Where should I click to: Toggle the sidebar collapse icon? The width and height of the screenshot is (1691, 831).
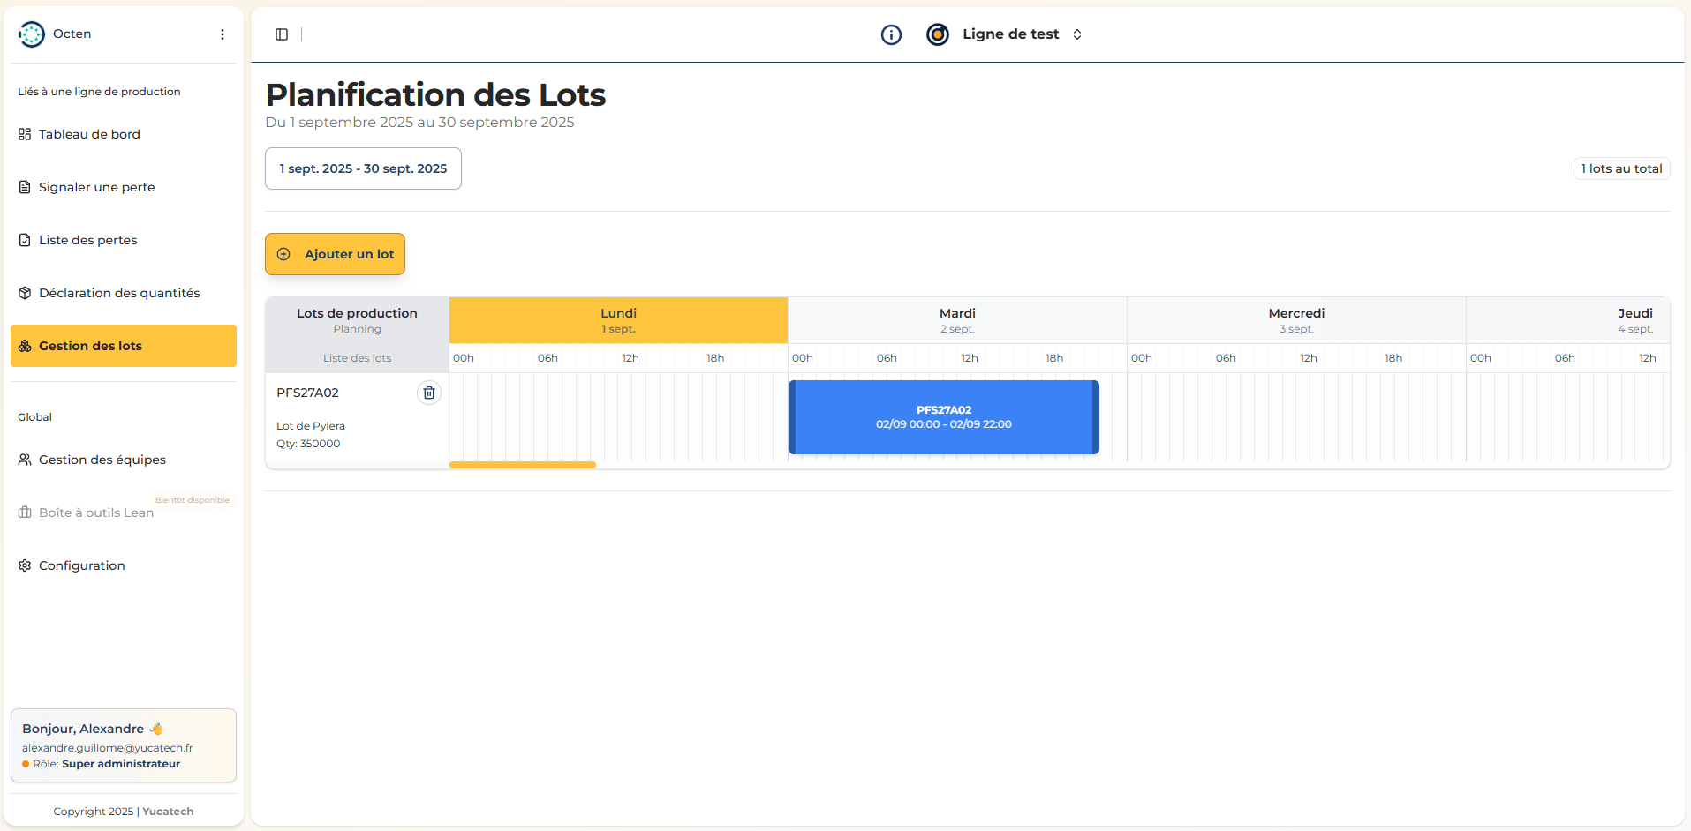coord(281,34)
